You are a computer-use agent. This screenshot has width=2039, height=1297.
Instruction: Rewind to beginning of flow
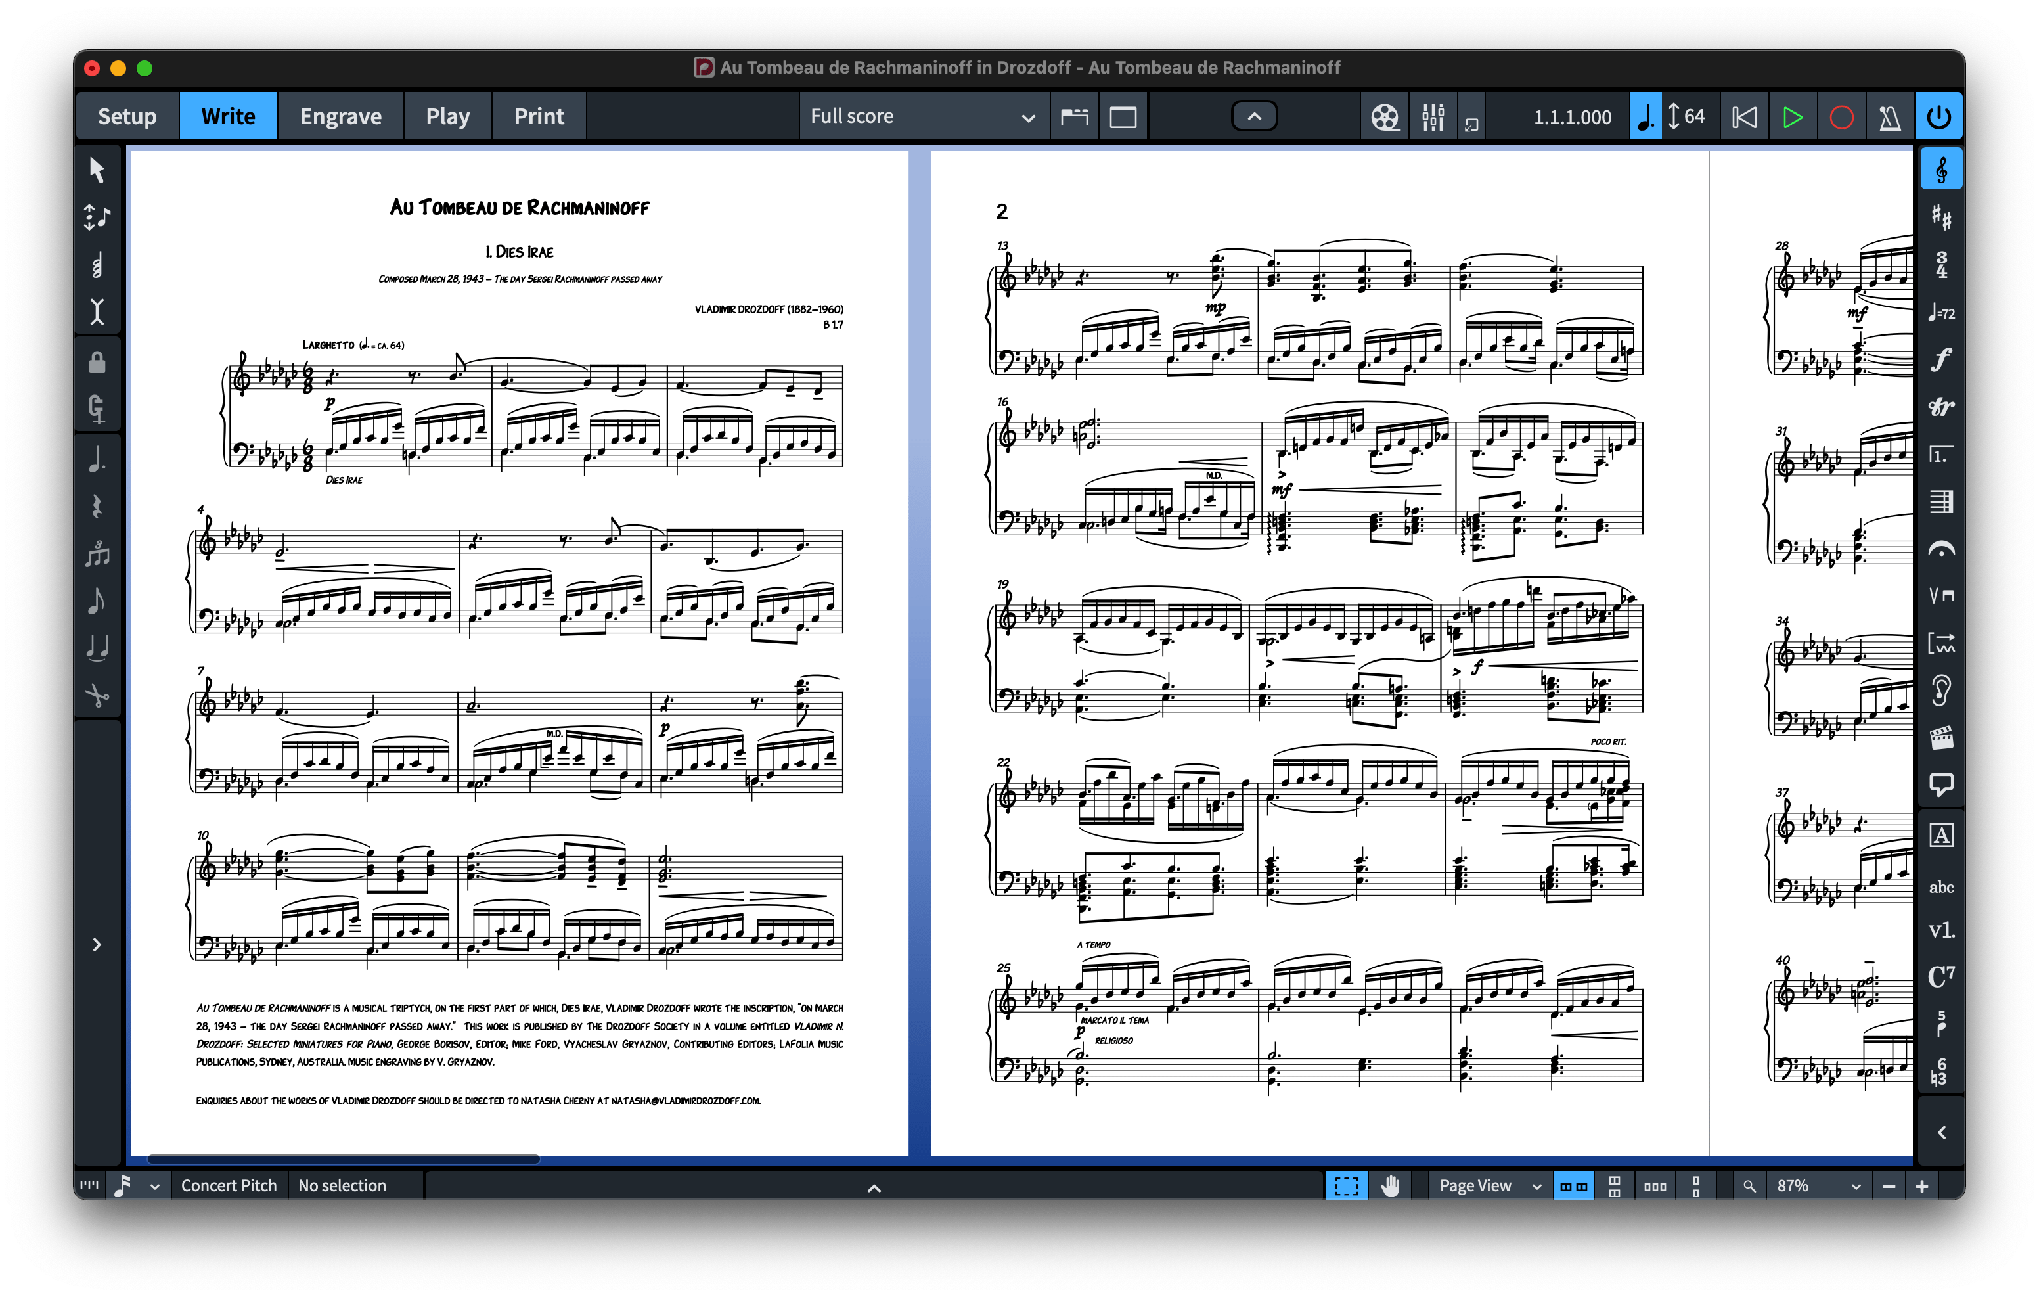1743,117
